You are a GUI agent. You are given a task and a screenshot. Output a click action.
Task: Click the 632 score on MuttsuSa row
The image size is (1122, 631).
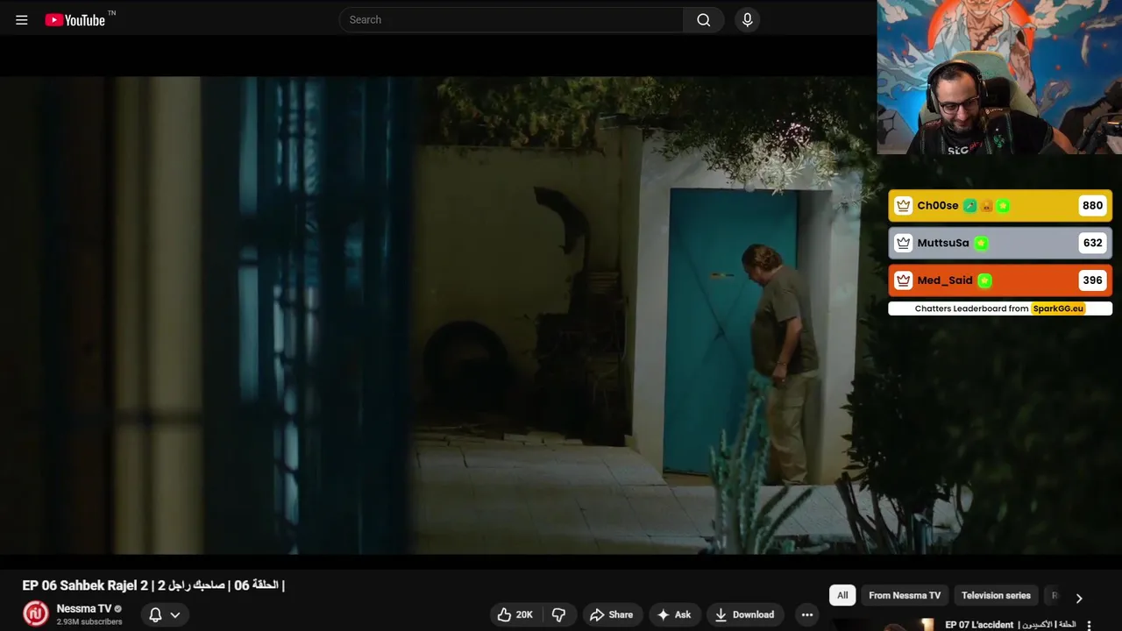coord(1092,243)
